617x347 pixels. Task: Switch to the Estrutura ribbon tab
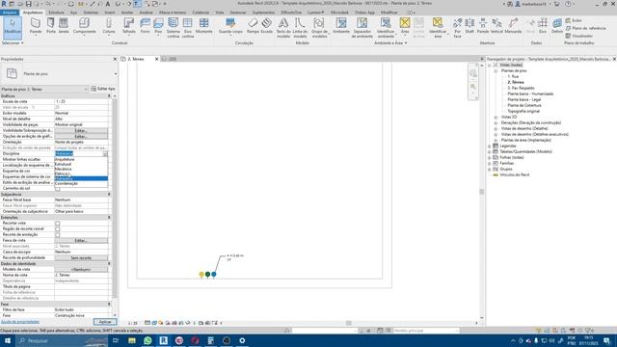click(x=56, y=13)
